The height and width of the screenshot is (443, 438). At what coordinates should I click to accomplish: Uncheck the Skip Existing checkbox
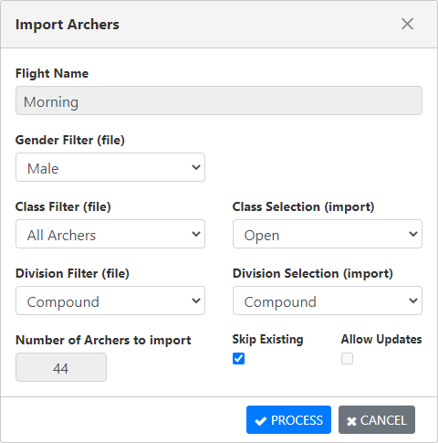(x=238, y=358)
